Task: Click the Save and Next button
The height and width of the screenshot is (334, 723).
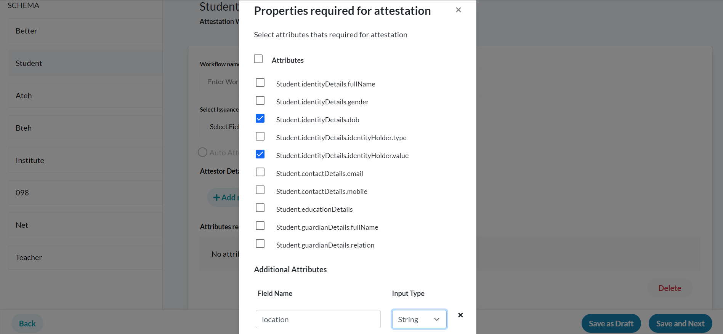Action: tap(680, 323)
